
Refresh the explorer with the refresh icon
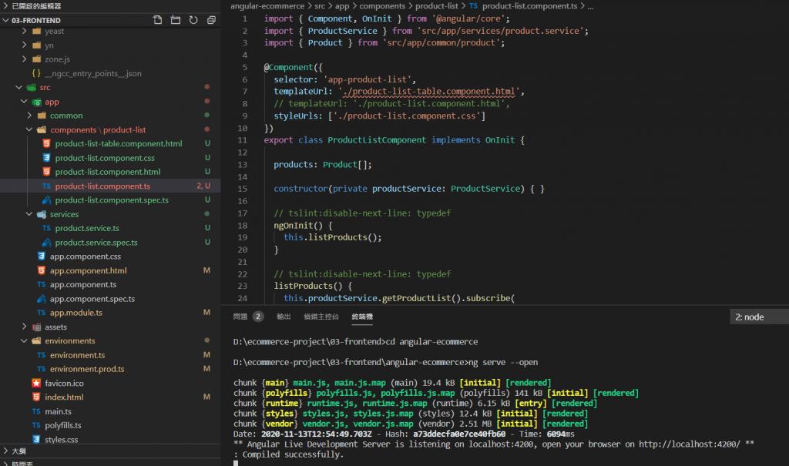[193, 20]
